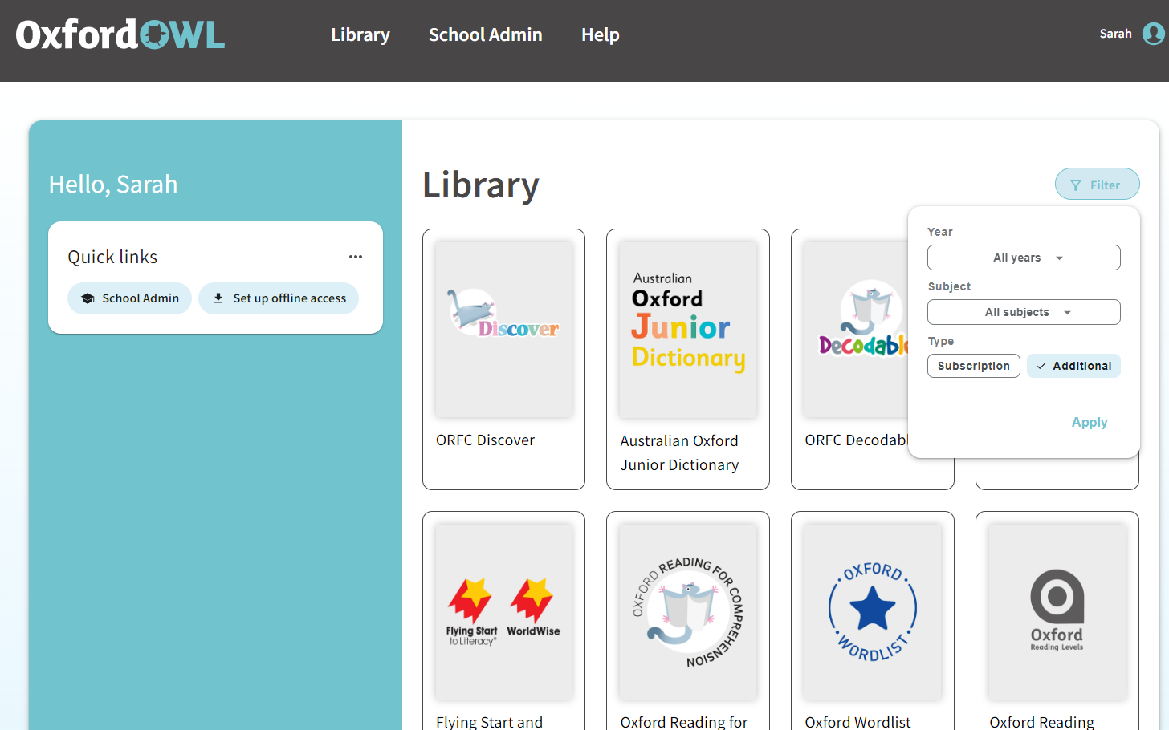The width and height of the screenshot is (1169, 730).
Task: Toggle the Subscription type filter
Action: (x=974, y=366)
